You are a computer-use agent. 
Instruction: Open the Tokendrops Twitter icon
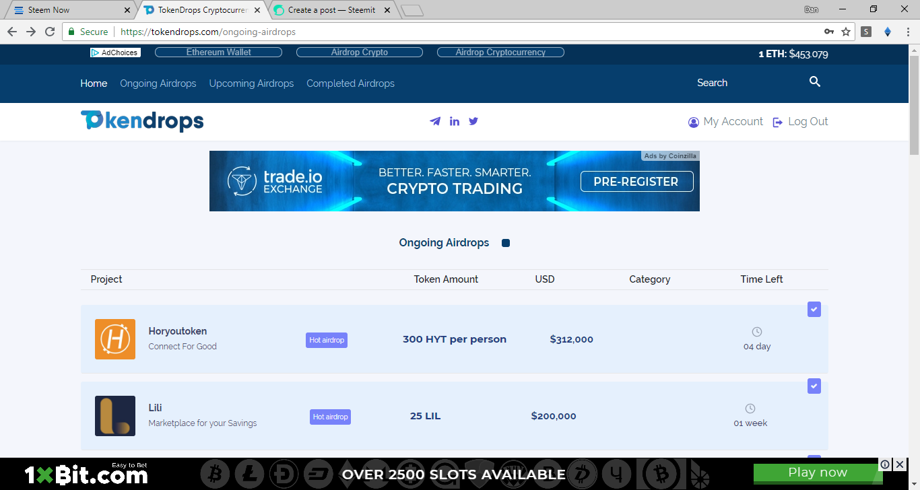coord(473,121)
